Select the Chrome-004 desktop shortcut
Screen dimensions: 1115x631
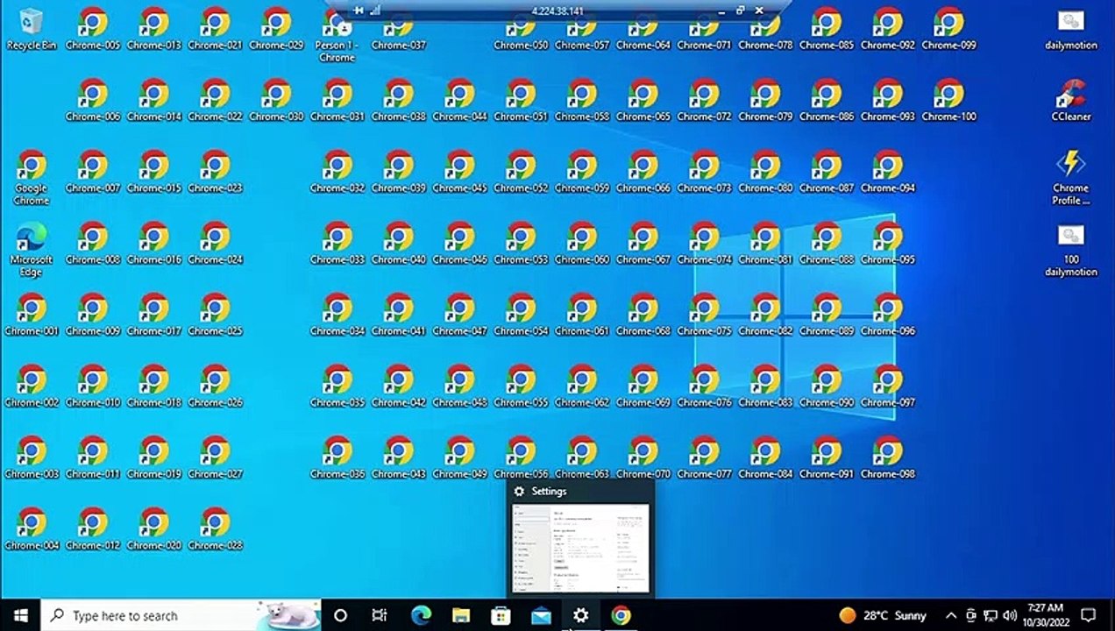click(32, 528)
